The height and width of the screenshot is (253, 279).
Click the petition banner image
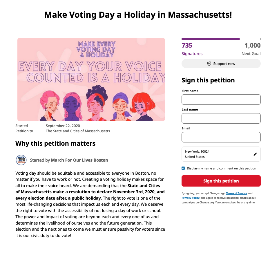click(x=91, y=79)
